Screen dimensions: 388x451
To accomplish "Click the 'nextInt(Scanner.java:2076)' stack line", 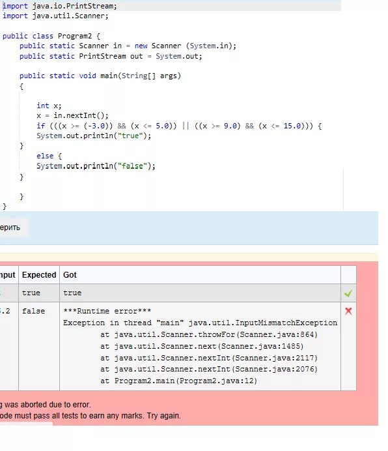I will pyautogui.click(x=209, y=369).
